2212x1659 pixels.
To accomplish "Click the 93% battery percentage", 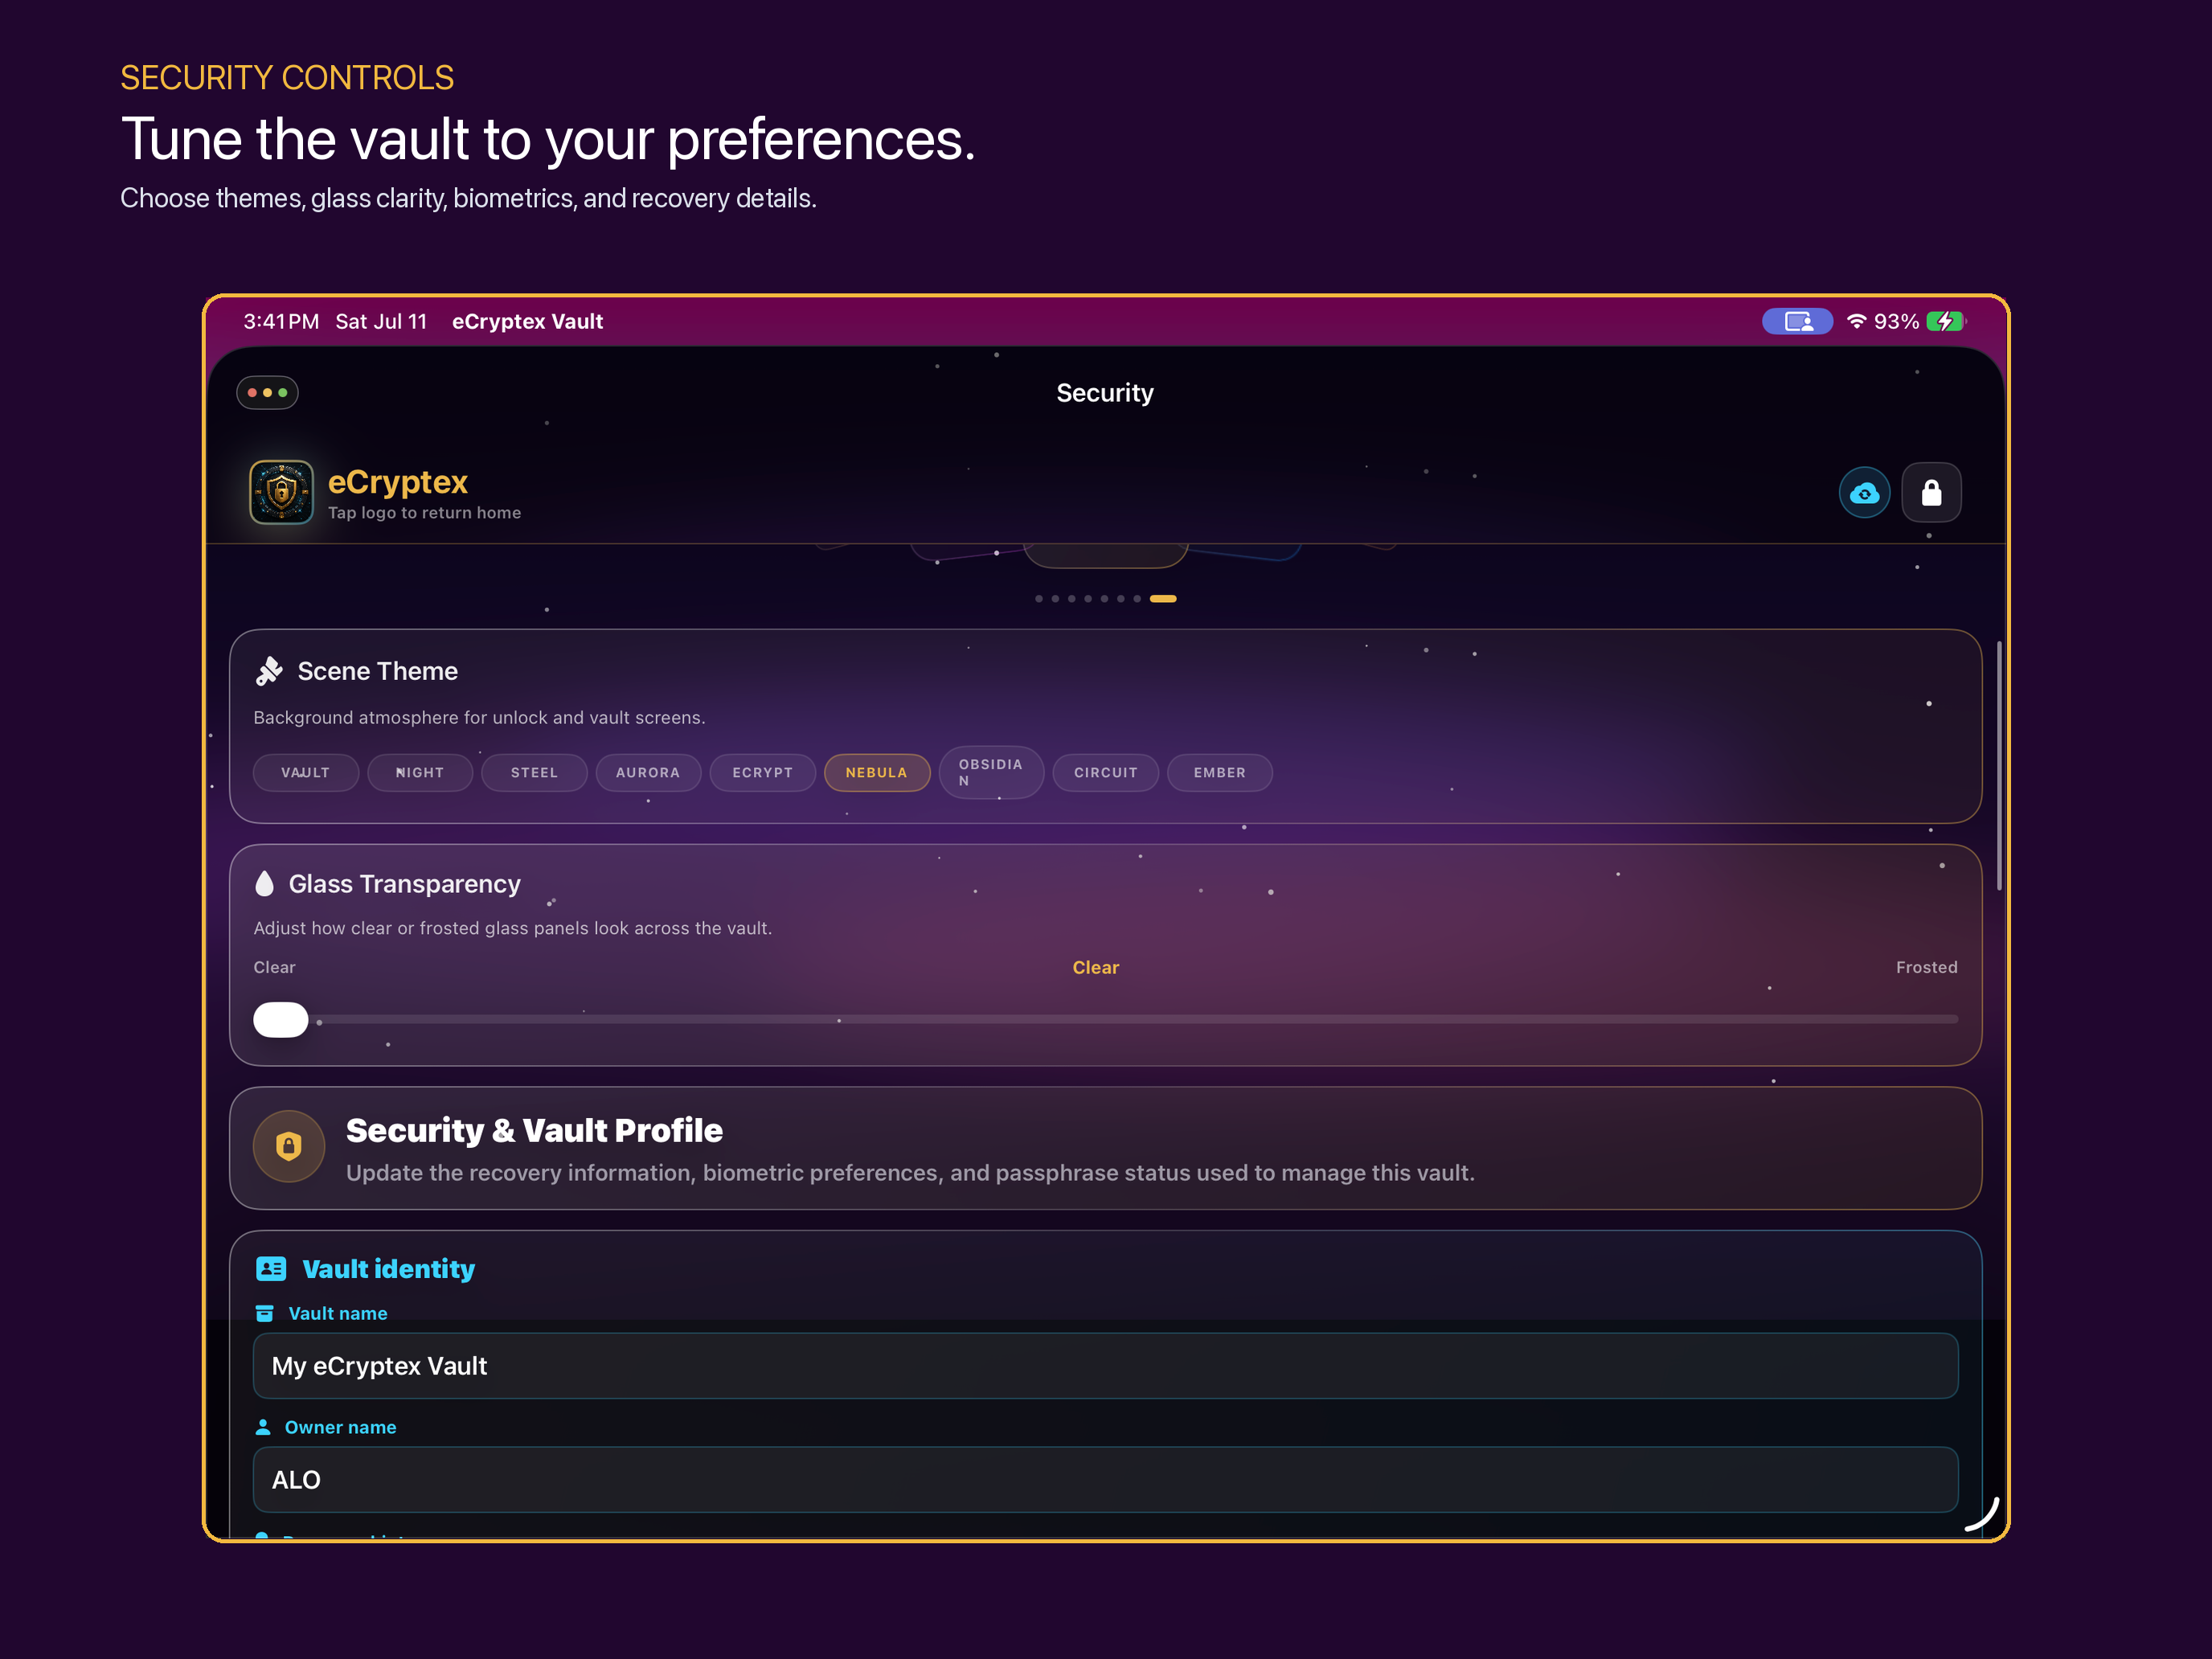I will (1897, 321).
